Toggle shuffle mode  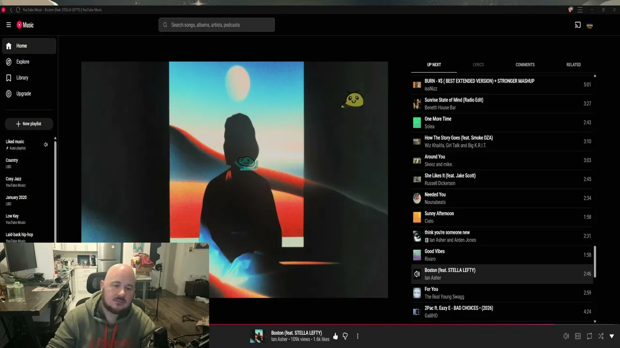pyautogui.click(x=601, y=336)
